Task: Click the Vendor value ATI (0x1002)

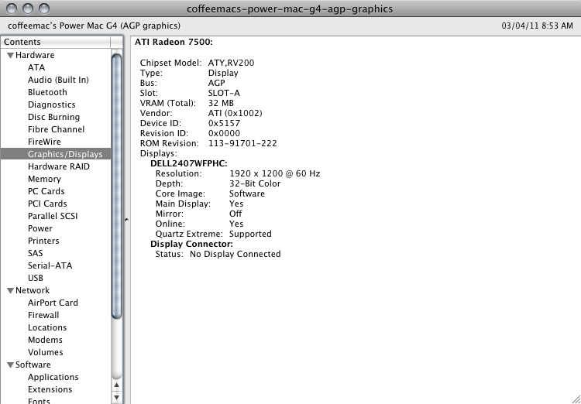Action: point(235,113)
